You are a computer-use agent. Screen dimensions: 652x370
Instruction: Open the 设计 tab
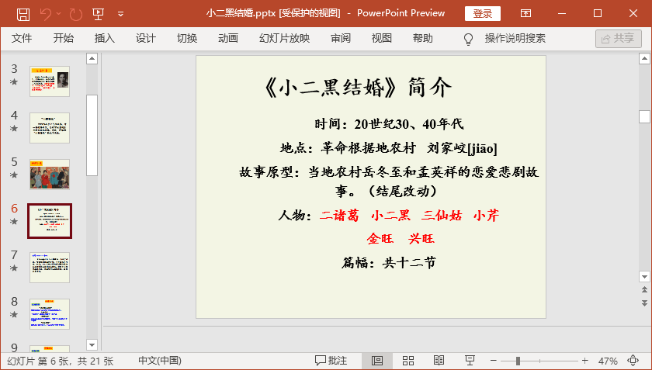[146, 38]
